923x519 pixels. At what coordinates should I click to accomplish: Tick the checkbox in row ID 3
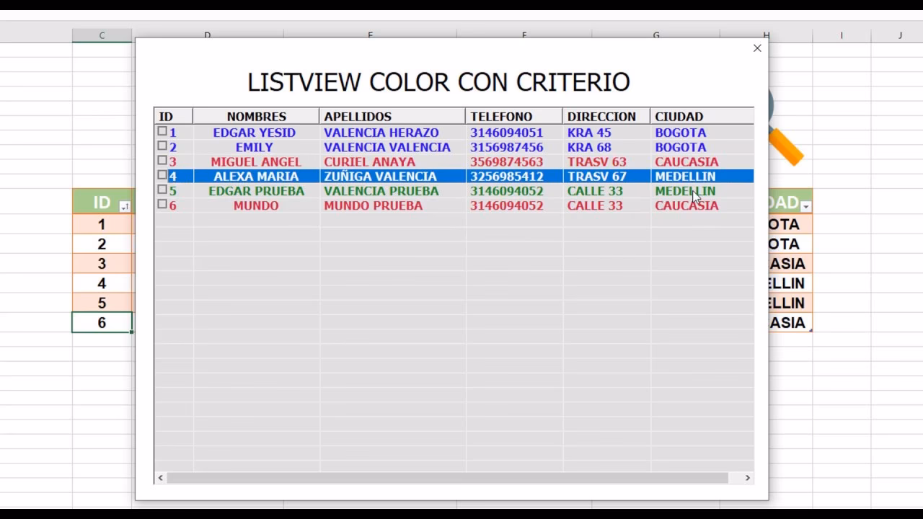tap(162, 161)
